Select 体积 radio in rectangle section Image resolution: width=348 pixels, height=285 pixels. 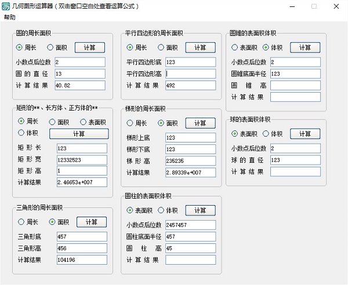[x=20, y=133]
